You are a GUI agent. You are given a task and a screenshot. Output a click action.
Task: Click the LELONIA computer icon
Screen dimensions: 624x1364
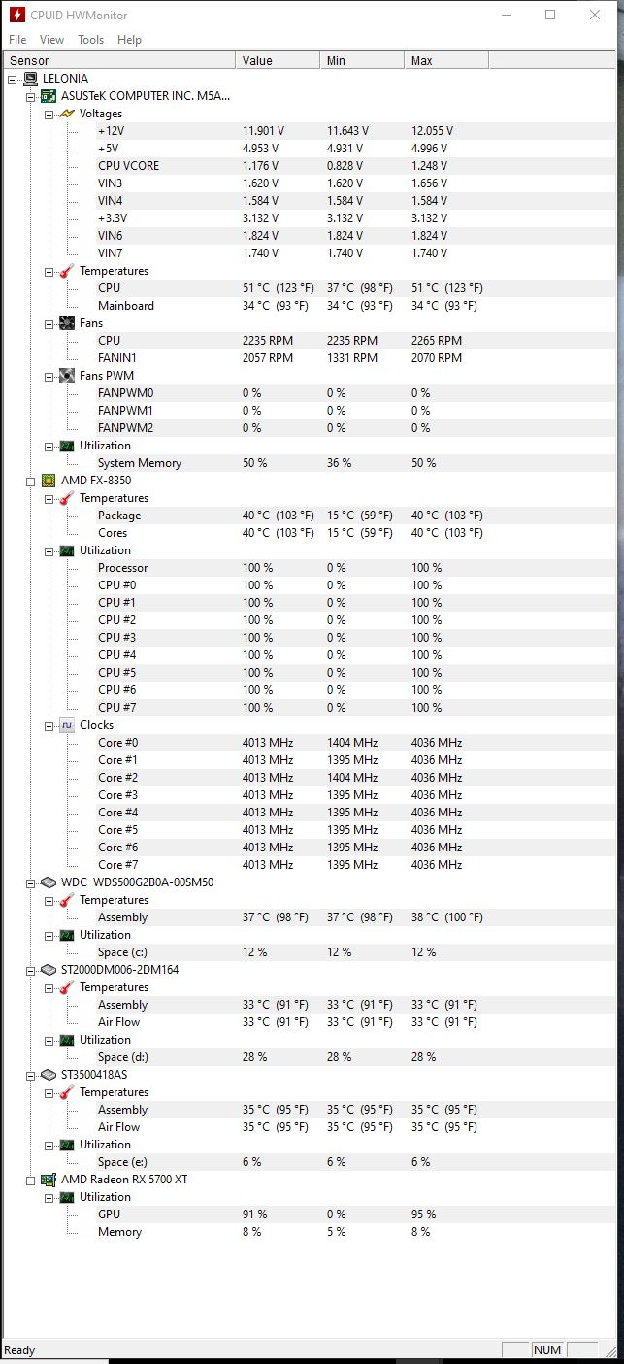coord(30,79)
